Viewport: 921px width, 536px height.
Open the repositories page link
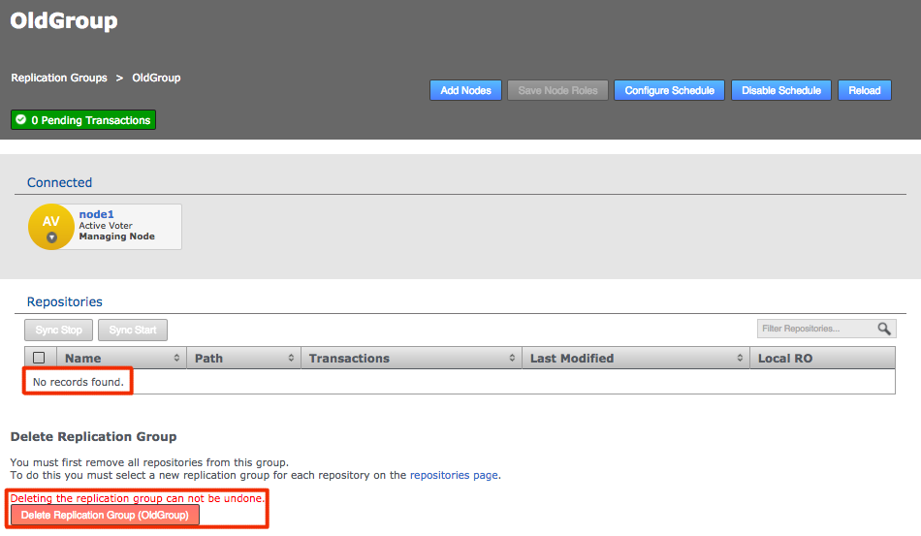[x=454, y=475]
